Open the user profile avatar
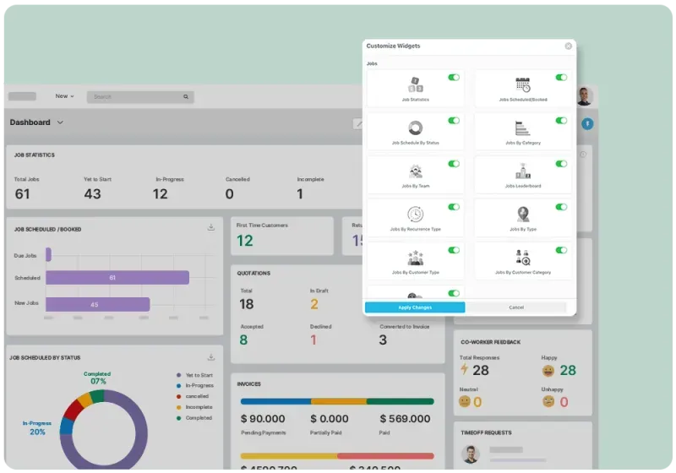 pyautogui.click(x=584, y=96)
